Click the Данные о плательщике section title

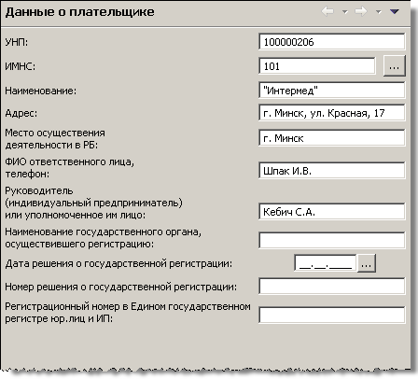click(80, 12)
